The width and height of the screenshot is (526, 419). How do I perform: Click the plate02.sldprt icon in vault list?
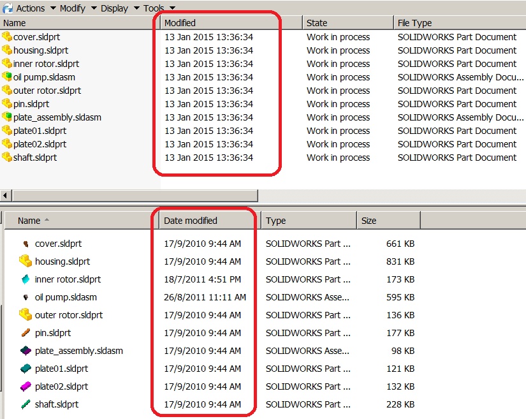[x=7, y=143]
